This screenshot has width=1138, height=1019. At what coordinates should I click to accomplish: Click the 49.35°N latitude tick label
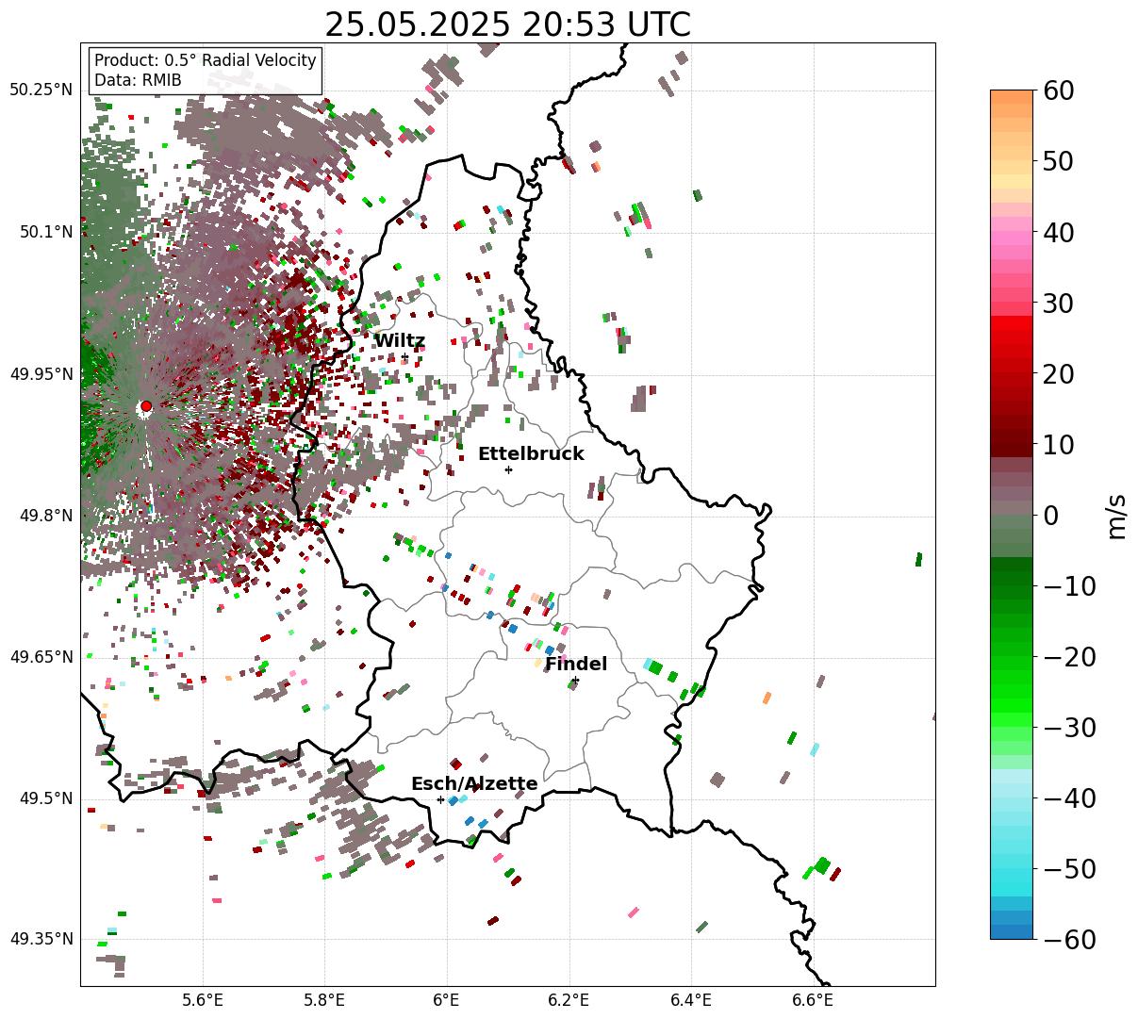[x=41, y=939]
